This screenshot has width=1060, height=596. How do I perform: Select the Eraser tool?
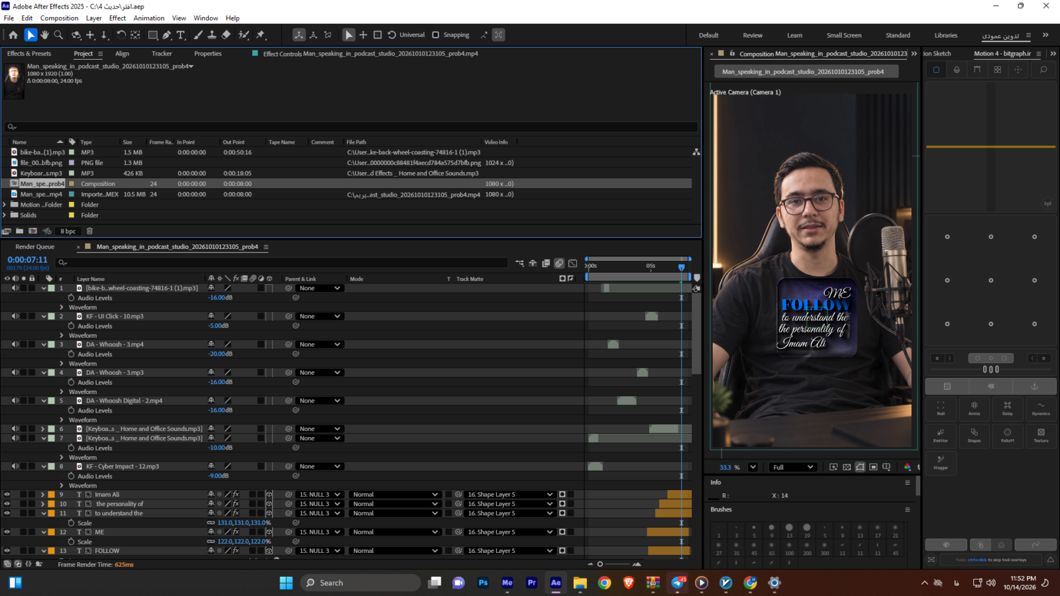pos(226,35)
